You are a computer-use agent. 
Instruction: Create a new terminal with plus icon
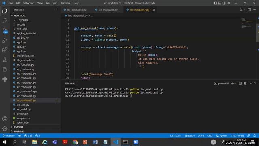[x=232, y=84]
